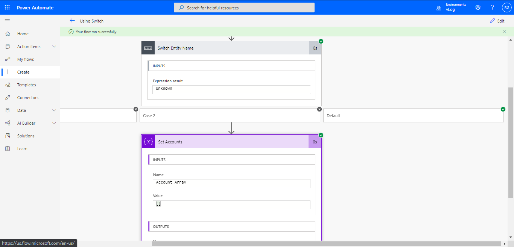This screenshot has height=247, width=514.
Task: Click the keyboard icon on Switch Entity Name
Action: pyautogui.click(x=148, y=48)
